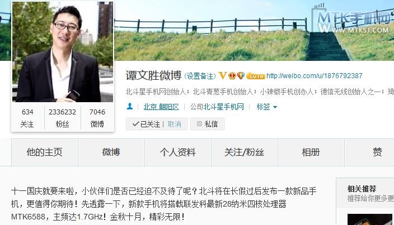This screenshot has width=394, height=225.
Task: Open the user's profile avatar photo
Action: [x=63, y=51]
